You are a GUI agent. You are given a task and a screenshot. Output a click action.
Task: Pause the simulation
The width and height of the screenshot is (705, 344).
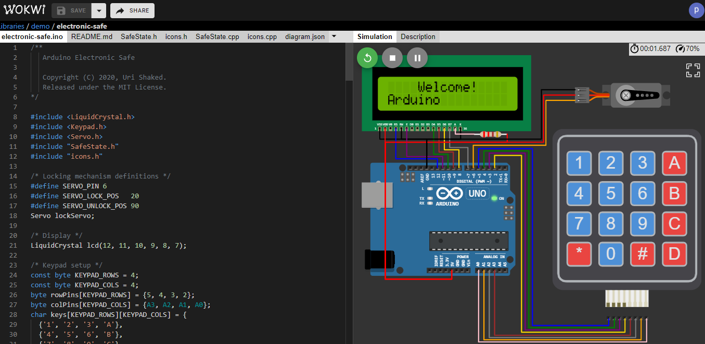[x=417, y=58]
